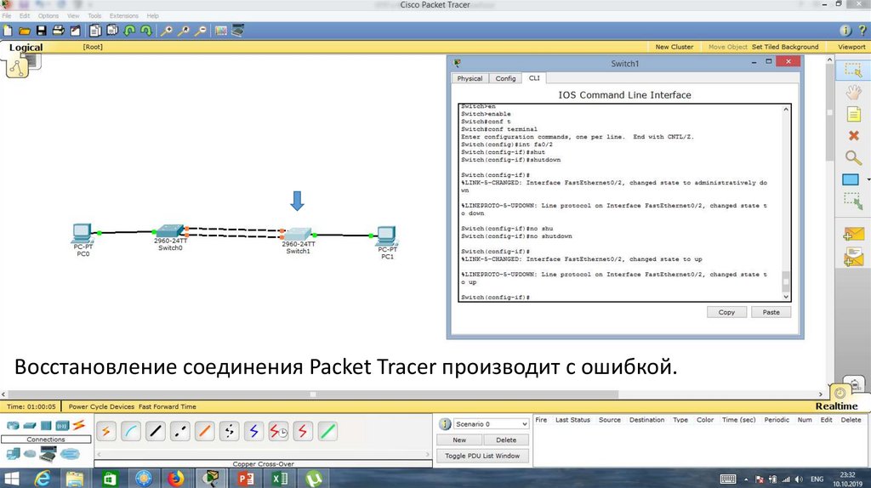Choose the Resize Shape tool
This screenshot has height=488, width=871.
tap(852, 201)
